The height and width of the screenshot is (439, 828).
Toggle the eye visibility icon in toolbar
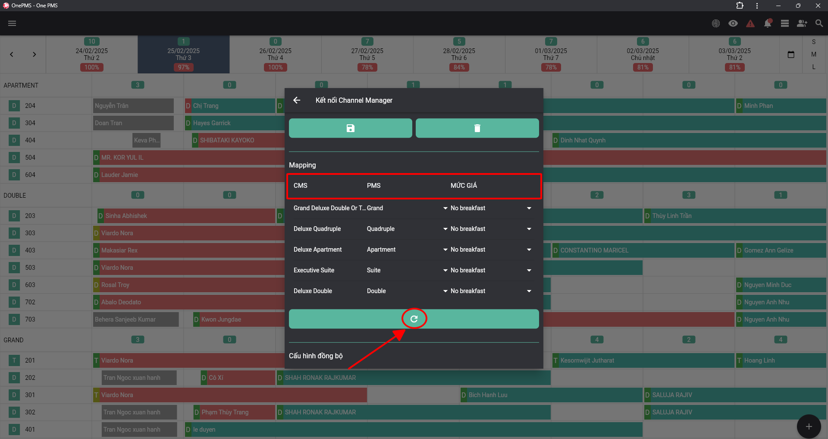(x=733, y=23)
